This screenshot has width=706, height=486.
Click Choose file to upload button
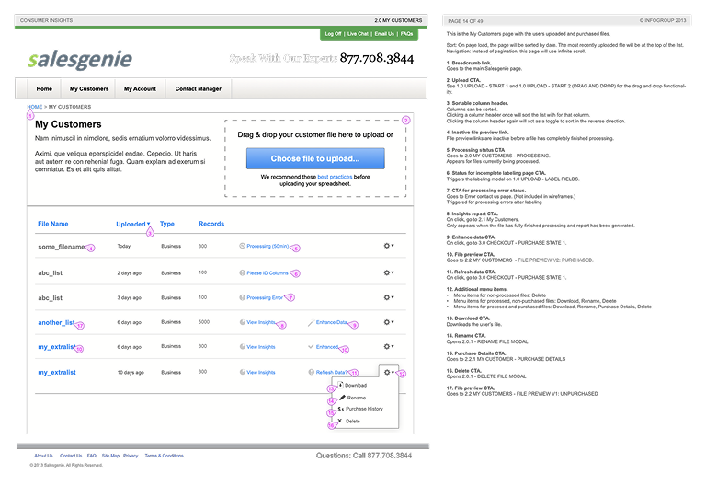[x=315, y=158]
